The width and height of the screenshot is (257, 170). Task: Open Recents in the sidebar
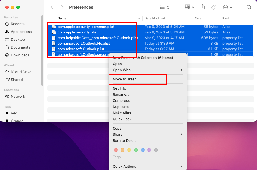click(18, 24)
